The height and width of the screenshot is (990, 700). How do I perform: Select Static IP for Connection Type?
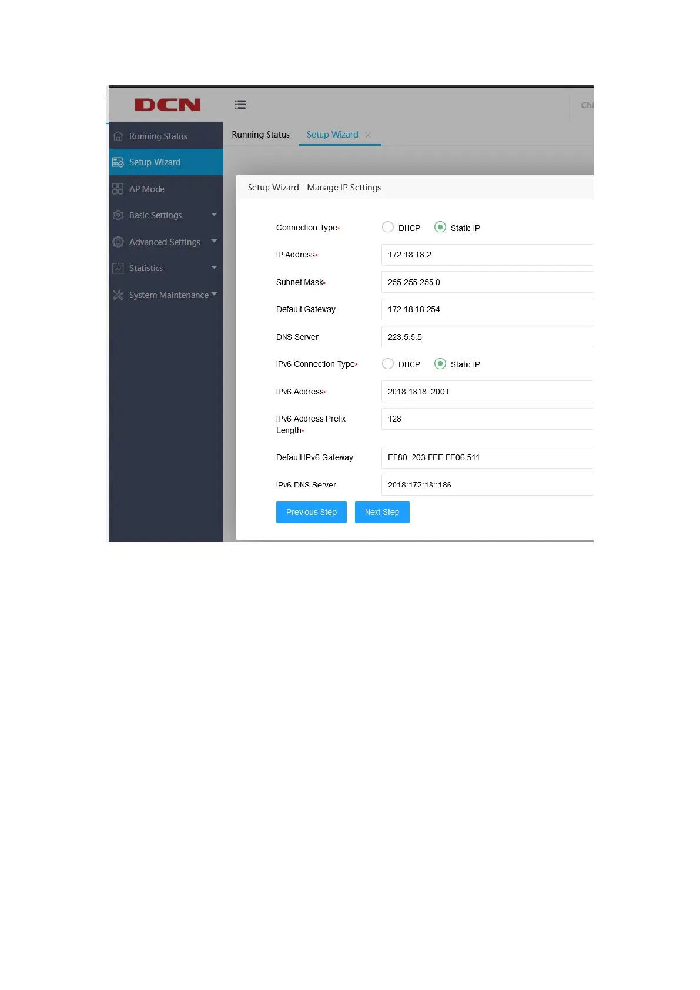point(440,227)
